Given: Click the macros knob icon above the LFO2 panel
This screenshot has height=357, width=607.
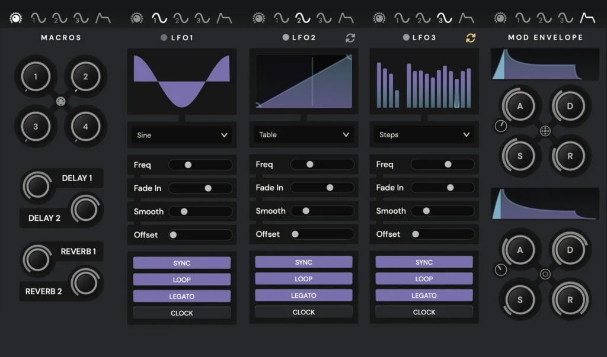Looking at the screenshot, I should (258, 18).
